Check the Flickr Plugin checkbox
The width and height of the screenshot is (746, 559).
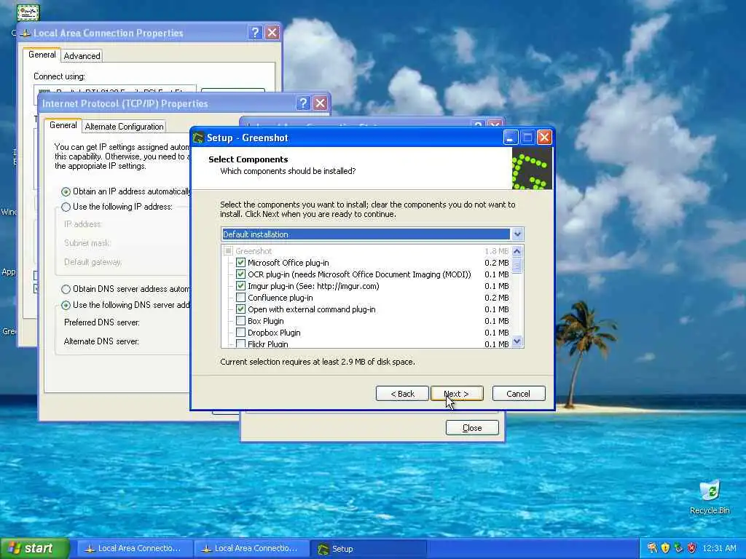pyautogui.click(x=240, y=344)
